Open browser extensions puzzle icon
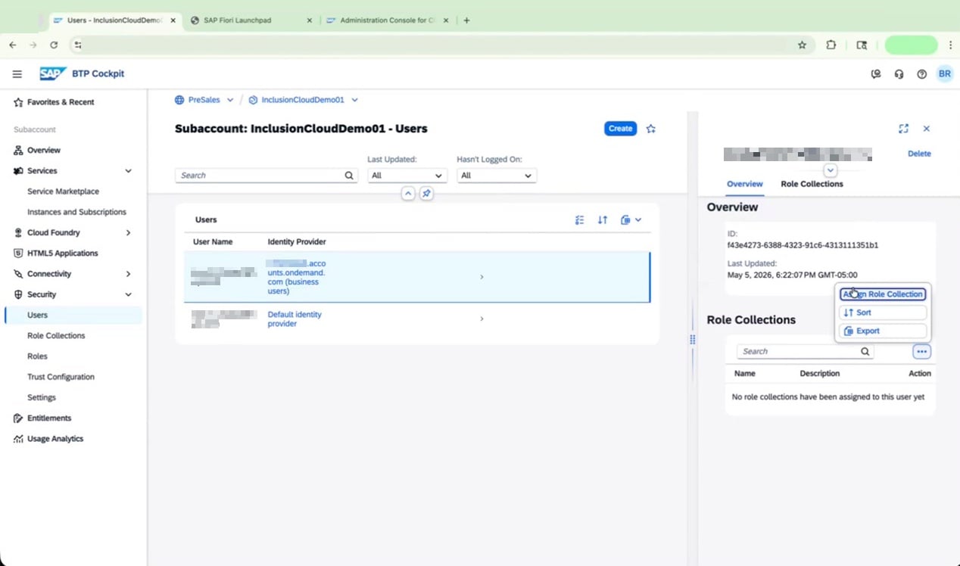The image size is (960, 566). point(831,45)
